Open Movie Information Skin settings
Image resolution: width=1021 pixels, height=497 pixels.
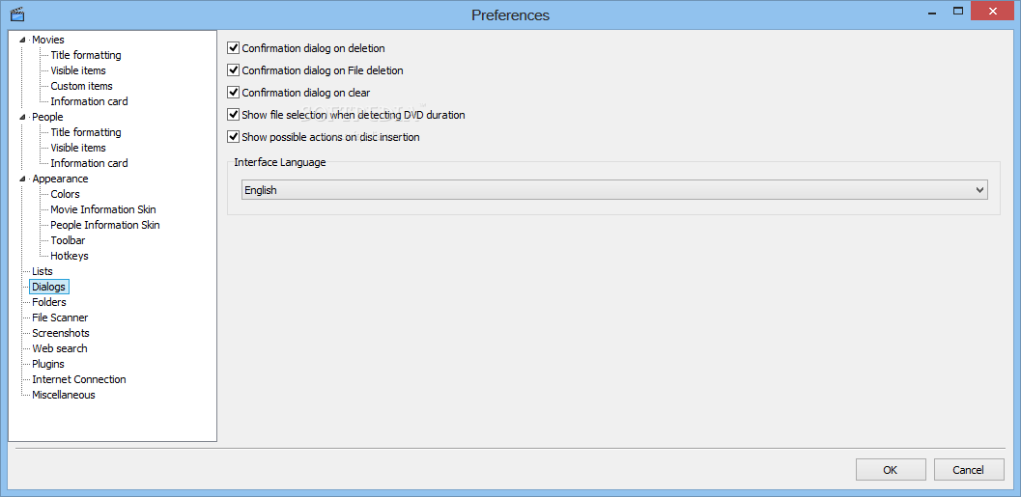[x=103, y=209]
